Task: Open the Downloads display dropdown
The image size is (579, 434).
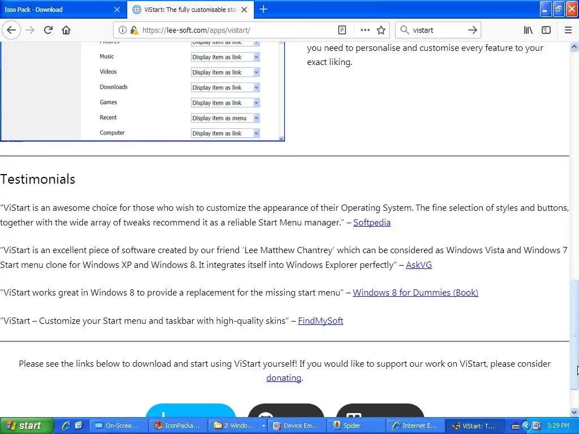Action: pos(225,88)
